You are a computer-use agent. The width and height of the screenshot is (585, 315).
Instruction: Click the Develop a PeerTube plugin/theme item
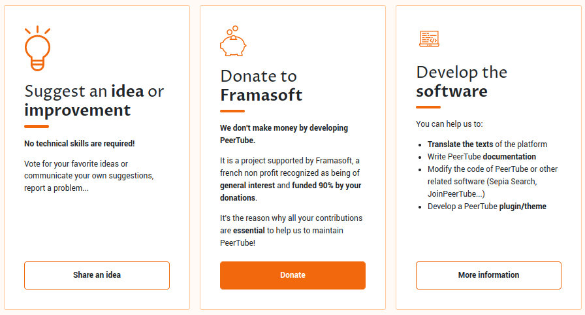point(487,207)
